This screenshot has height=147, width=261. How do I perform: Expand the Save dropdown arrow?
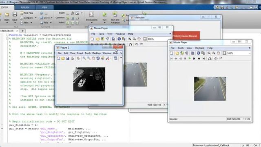(x=15, y=22)
